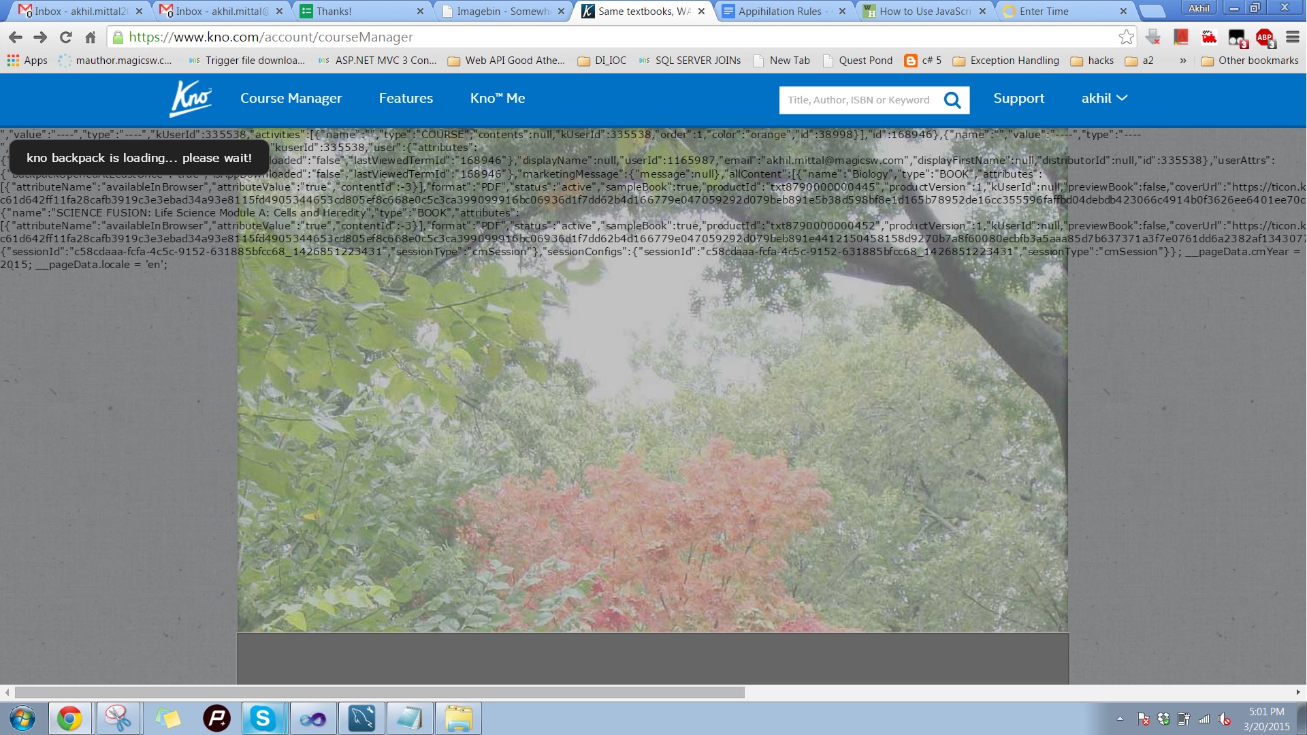Open the Windows Start menu

pyautogui.click(x=22, y=719)
